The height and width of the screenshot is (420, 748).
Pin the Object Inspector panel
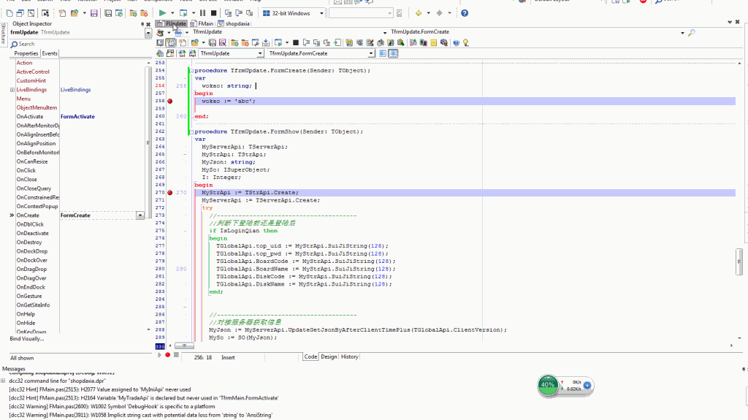[142, 24]
